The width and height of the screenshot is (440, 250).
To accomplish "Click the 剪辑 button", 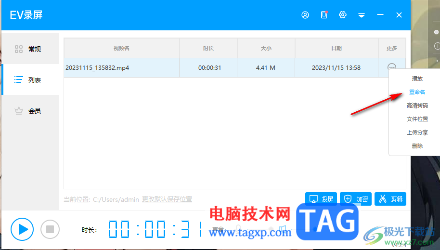I will coord(390,199).
